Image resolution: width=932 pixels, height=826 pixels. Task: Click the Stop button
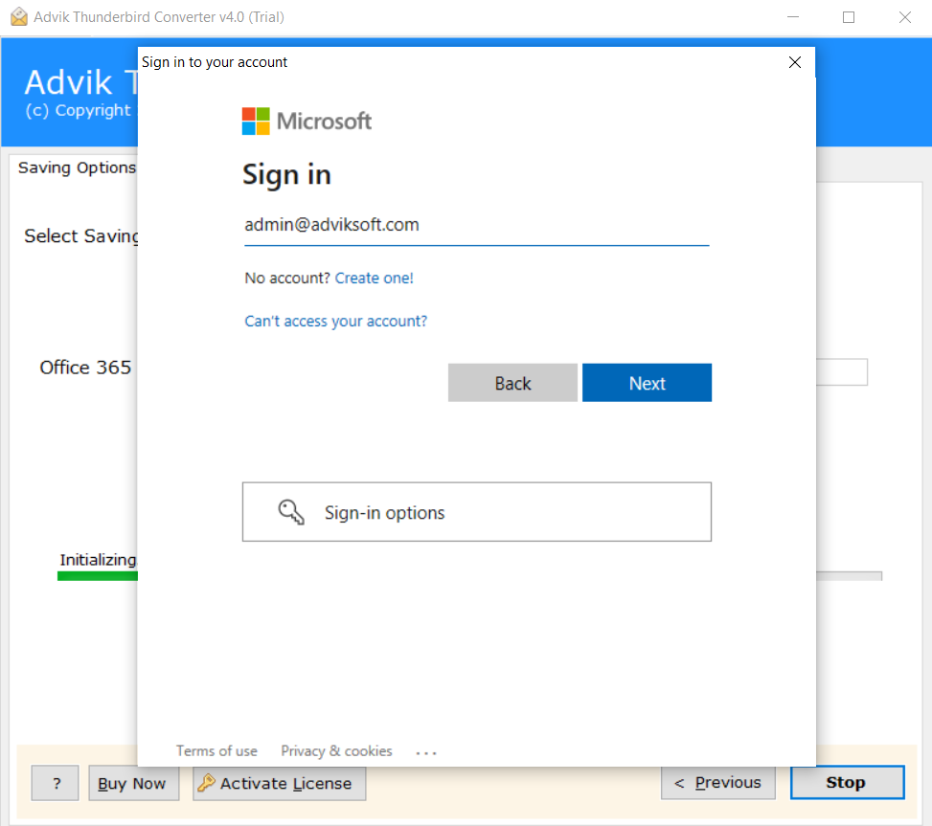pyautogui.click(x=847, y=783)
